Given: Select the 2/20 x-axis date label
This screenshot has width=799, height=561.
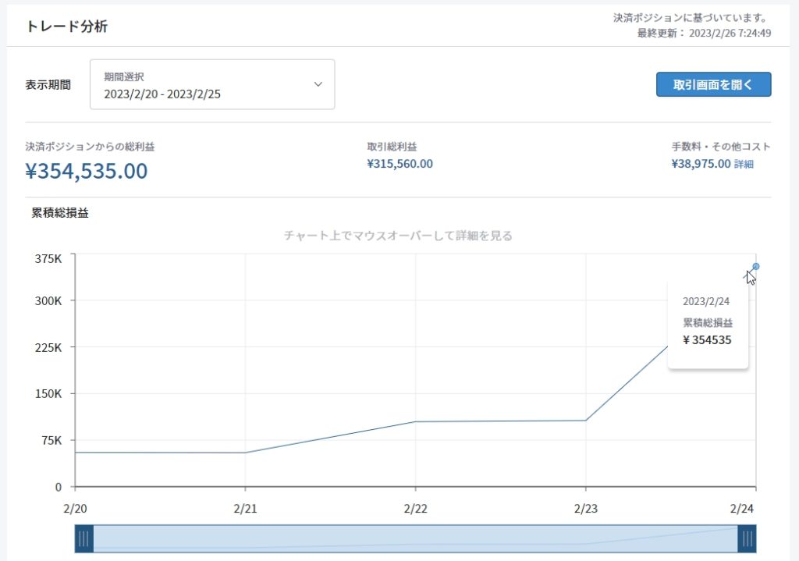Looking at the screenshot, I should click(x=75, y=508).
